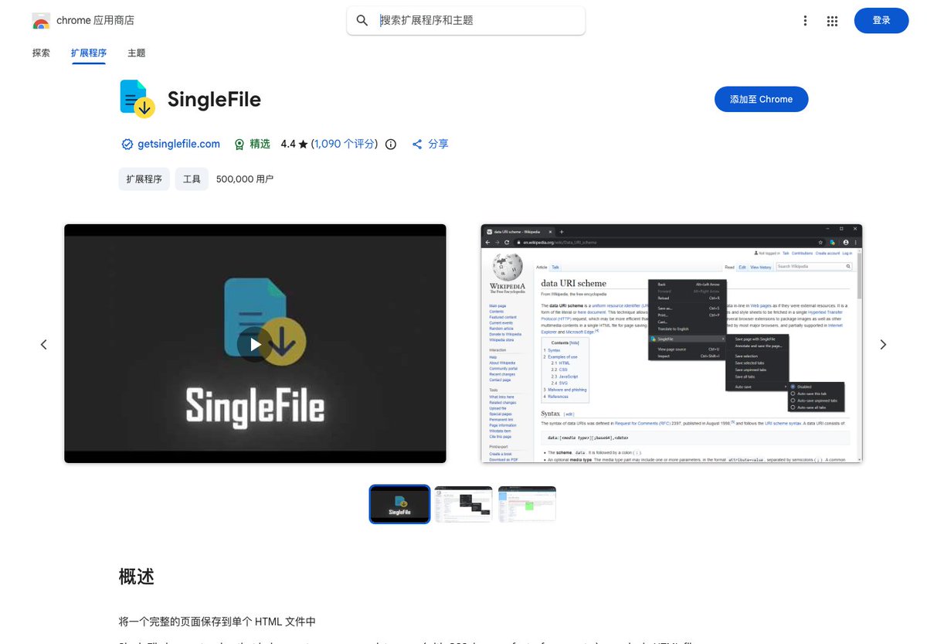Click 添加至 Chrome button

tap(761, 99)
